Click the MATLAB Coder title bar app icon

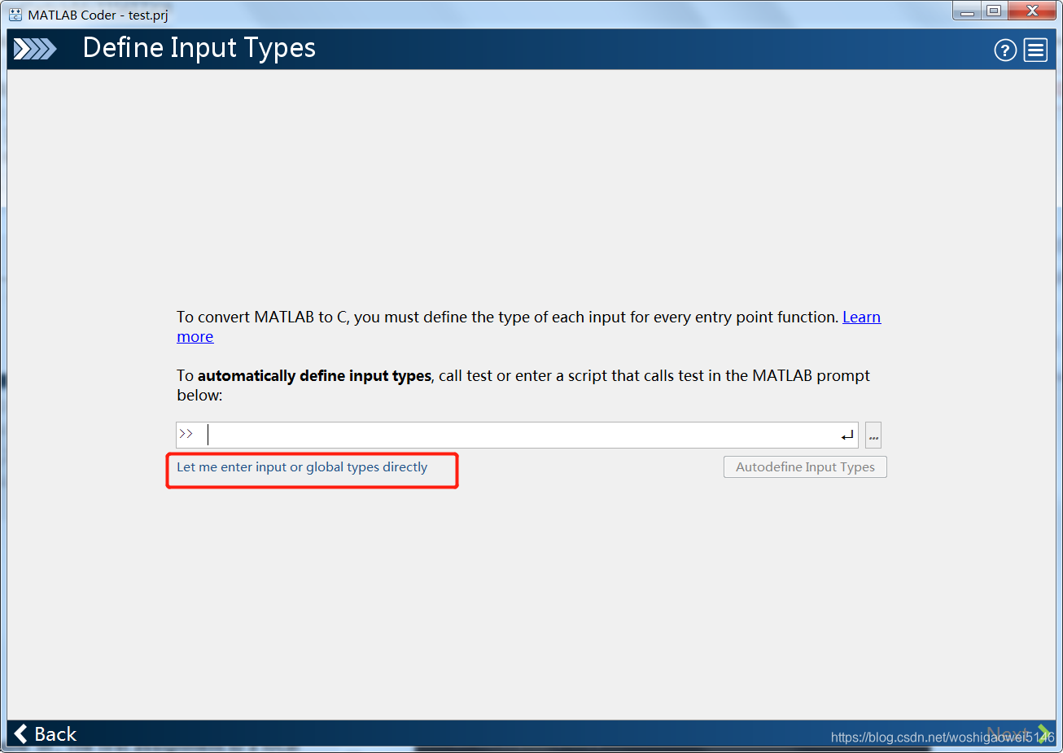coord(15,15)
